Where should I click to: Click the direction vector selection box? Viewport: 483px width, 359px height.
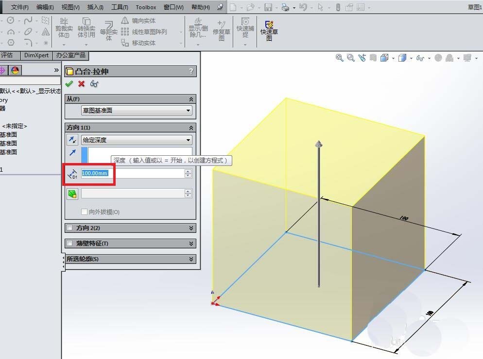pos(137,155)
